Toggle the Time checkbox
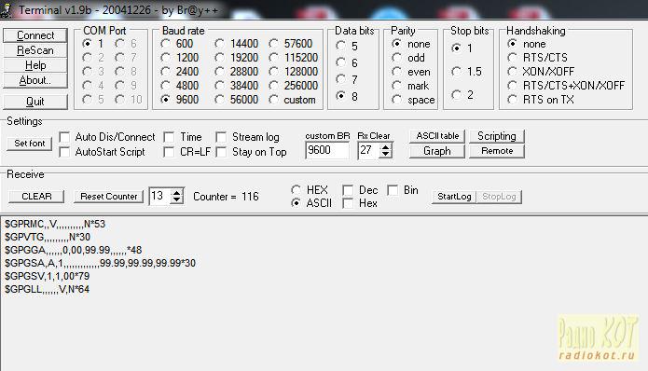Viewport: 648px width, 371px height. click(x=169, y=137)
